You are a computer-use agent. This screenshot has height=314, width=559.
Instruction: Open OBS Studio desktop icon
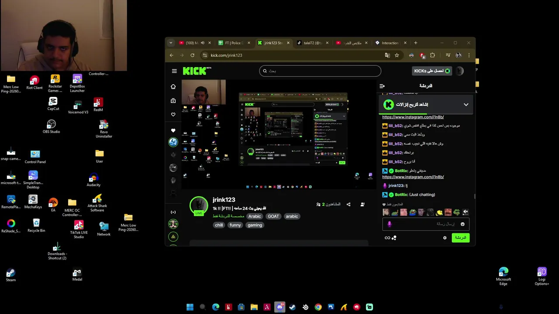(x=52, y=127)
